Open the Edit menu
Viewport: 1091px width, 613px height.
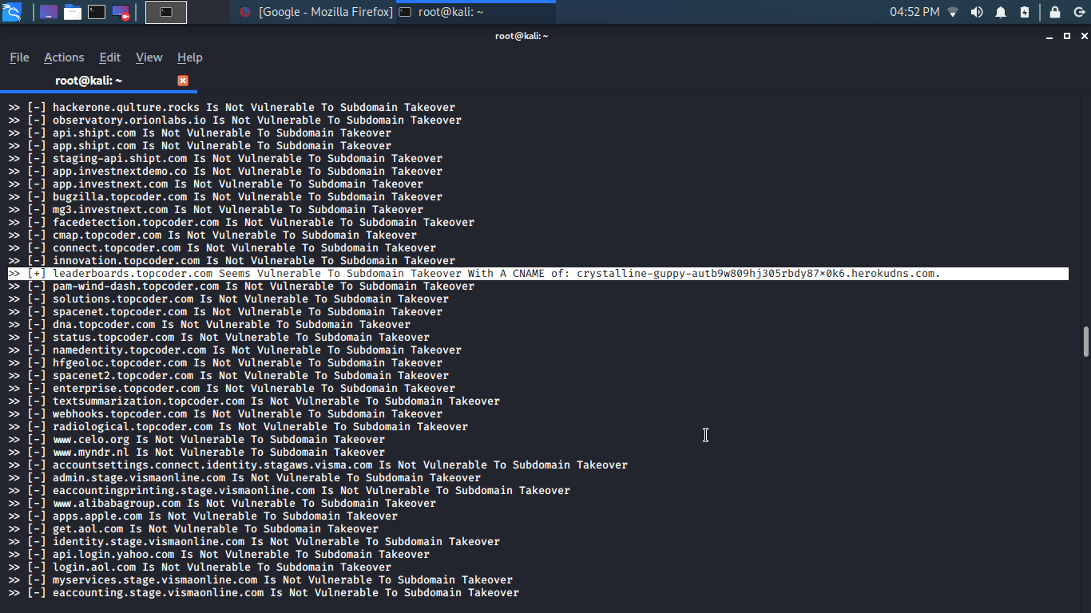click(x=109, y=57)
